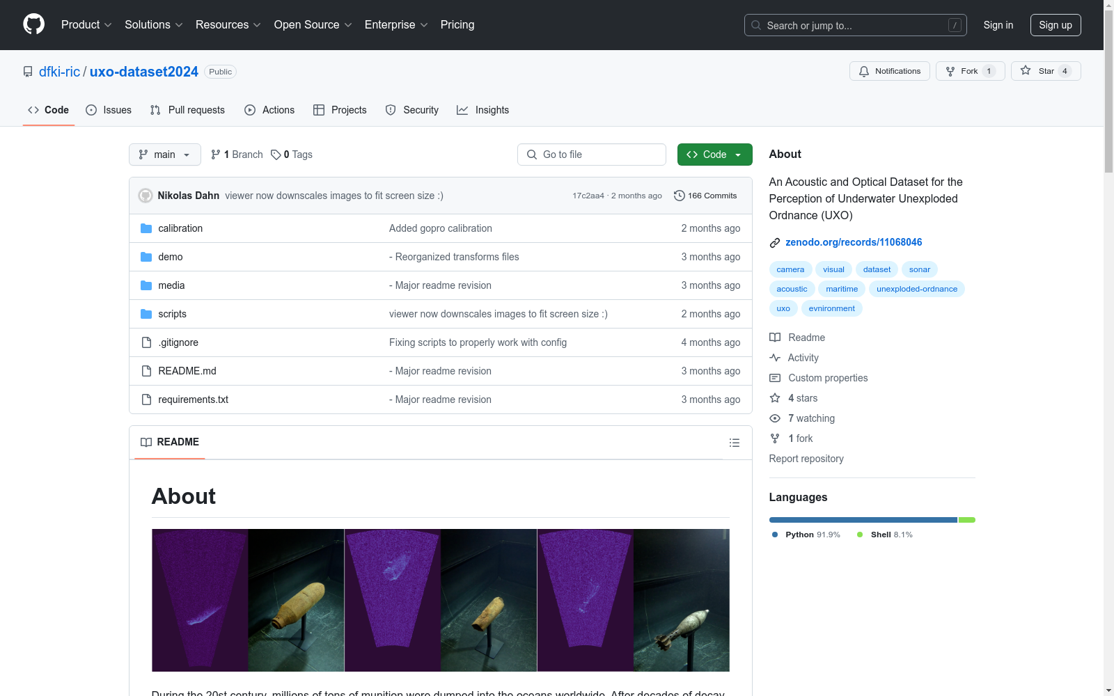The width and height of the screenshot is (1114, 696).
Task: Open 'Fixing scripts to properly work with config' commit
Action: (478, 342)
